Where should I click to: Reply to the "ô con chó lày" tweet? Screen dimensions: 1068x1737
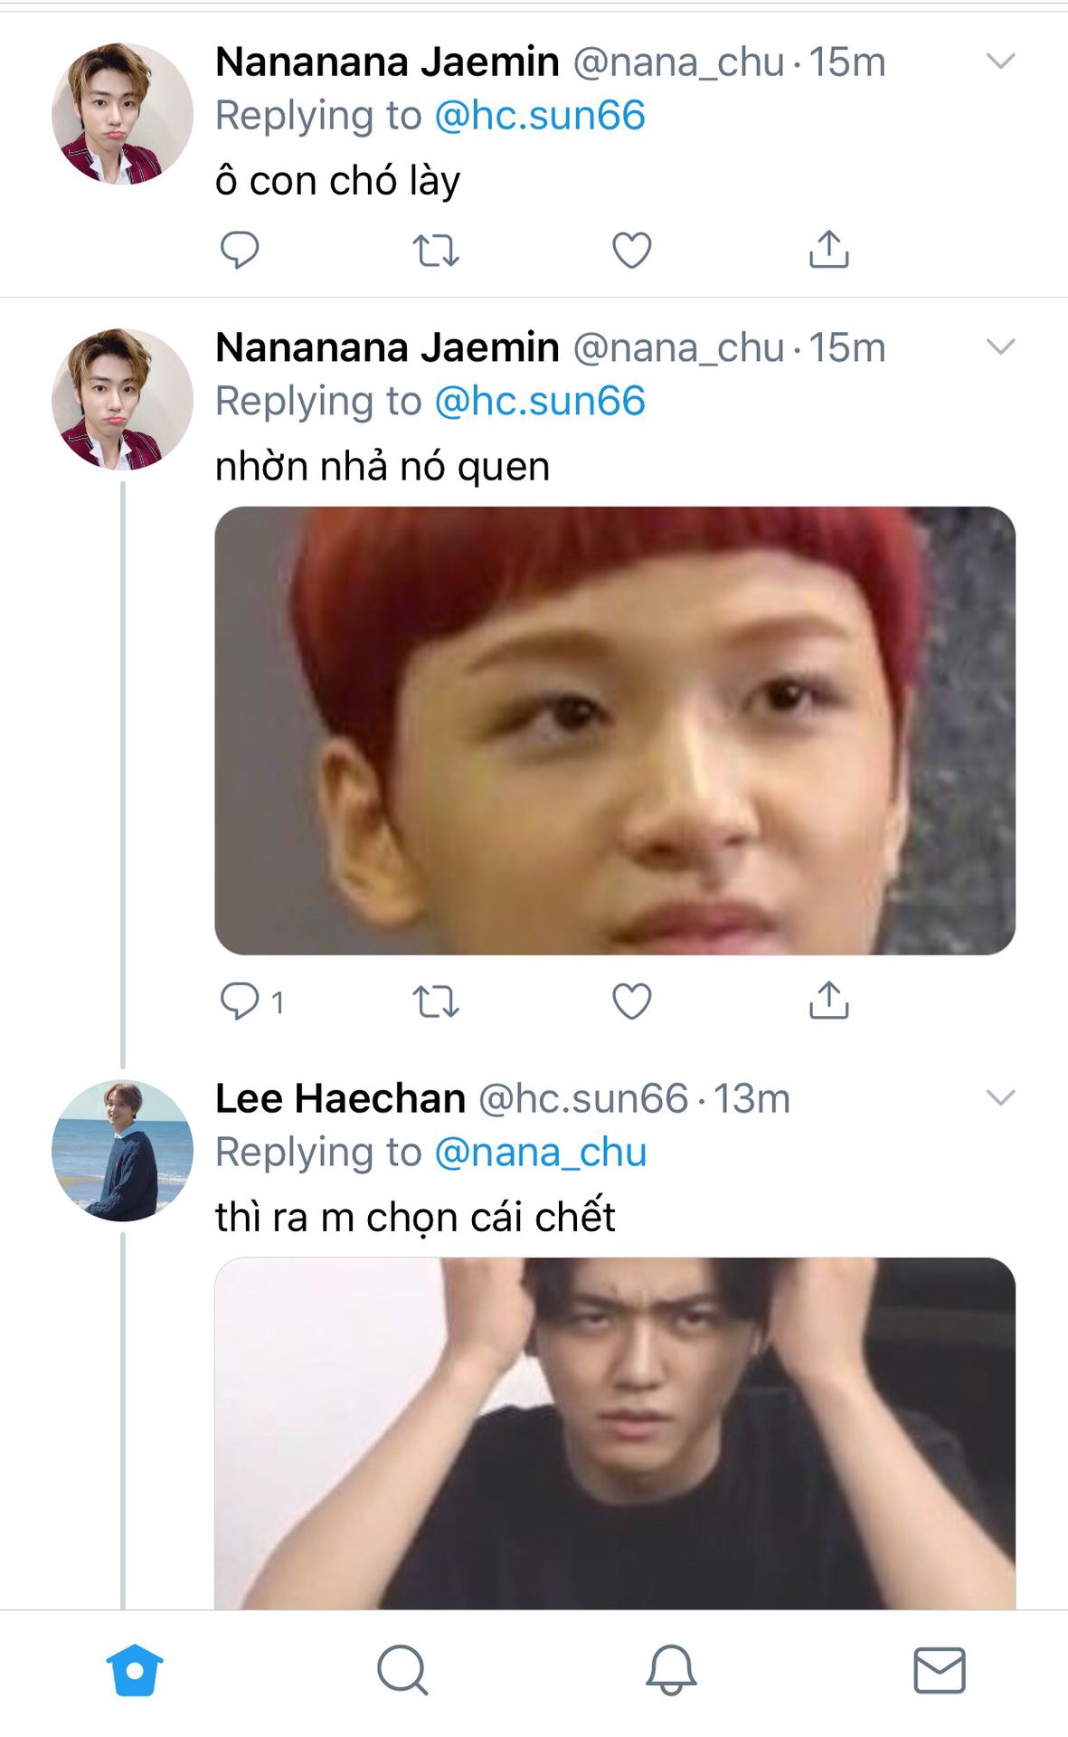pyautogui.click(x=240, y=250)
